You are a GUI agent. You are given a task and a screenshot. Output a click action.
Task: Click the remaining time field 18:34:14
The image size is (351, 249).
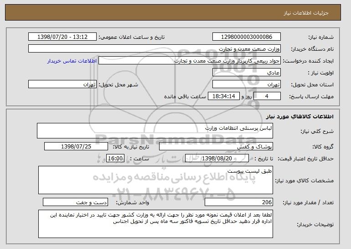[224, 96]
